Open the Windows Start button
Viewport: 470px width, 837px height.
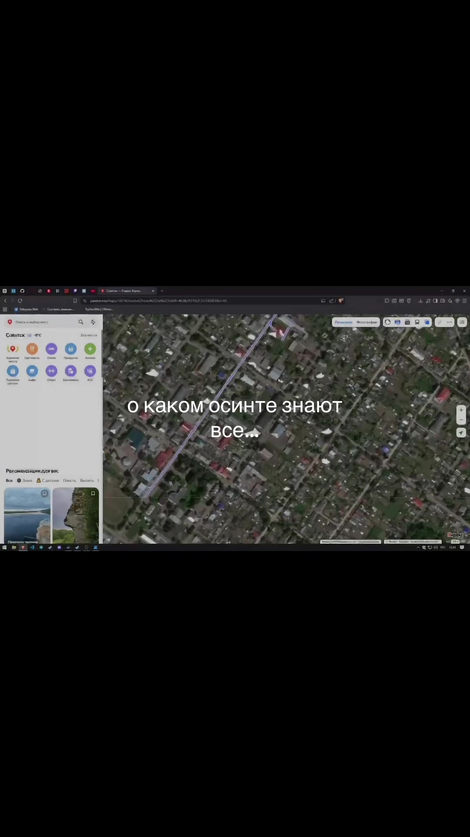[4, 548]
